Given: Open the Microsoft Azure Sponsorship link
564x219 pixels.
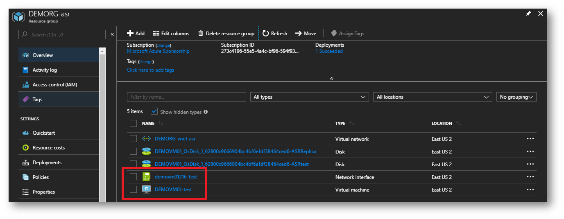Looking at the screenshot, I should [158, 51].
